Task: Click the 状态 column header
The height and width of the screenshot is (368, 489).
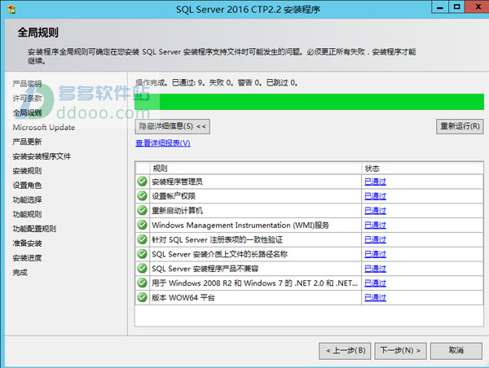Action: (x=422, y=169)
